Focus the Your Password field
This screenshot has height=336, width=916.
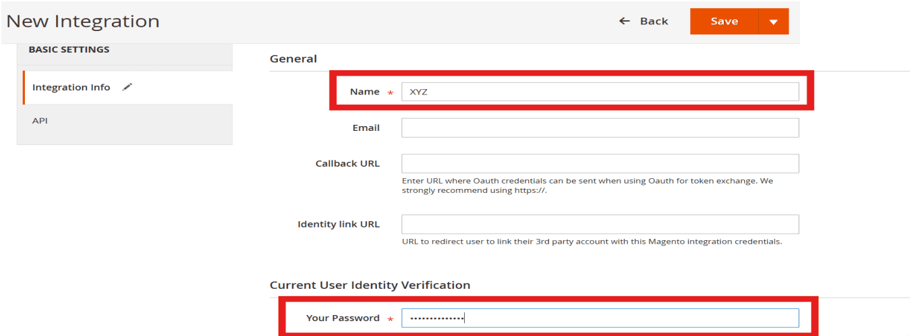click(x=600, y=318)
